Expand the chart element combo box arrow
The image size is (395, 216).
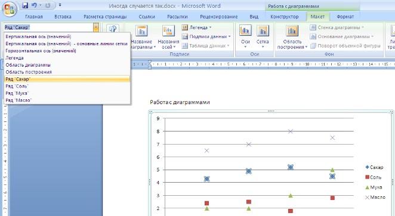(96, 27)
